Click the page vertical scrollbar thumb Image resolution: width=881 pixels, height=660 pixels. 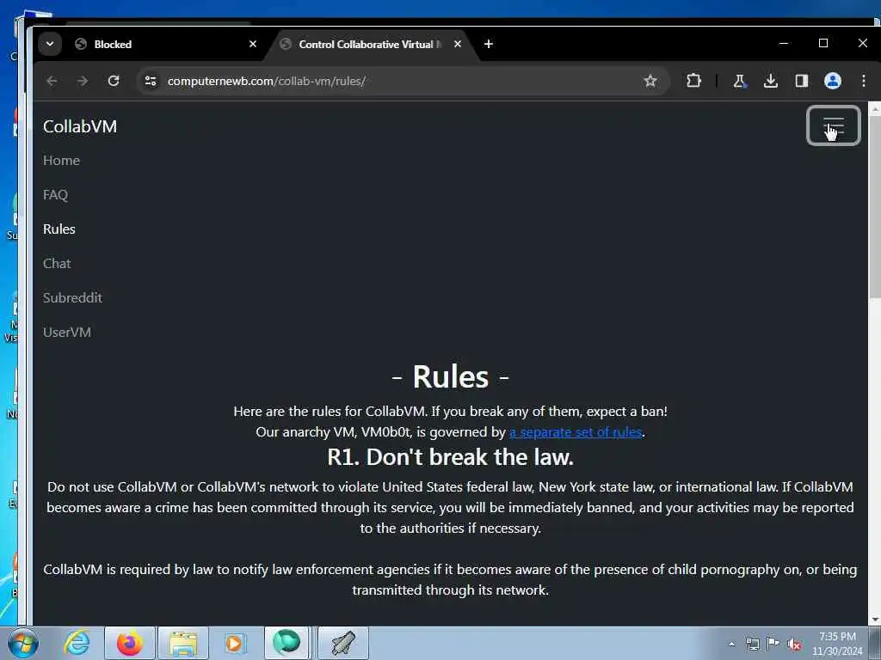pyautogui.click(x=875, y=208)
